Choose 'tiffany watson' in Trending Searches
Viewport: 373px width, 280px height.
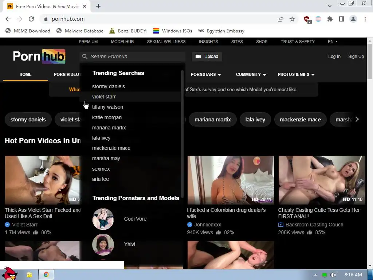tap(130, 107)
